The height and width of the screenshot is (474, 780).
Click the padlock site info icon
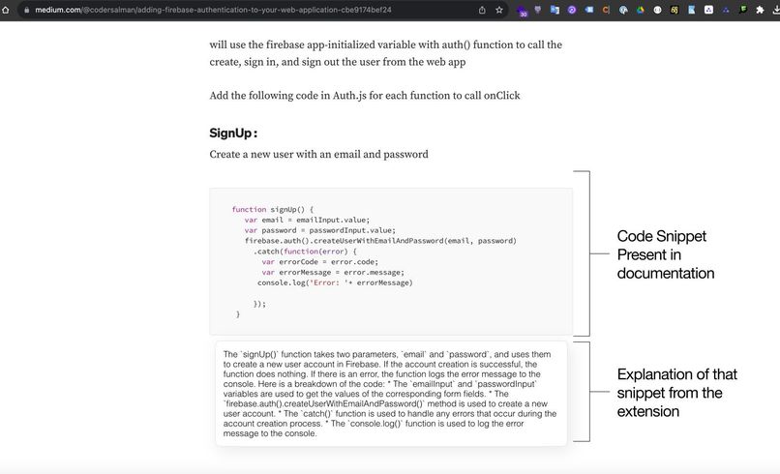tap(26, 10)
